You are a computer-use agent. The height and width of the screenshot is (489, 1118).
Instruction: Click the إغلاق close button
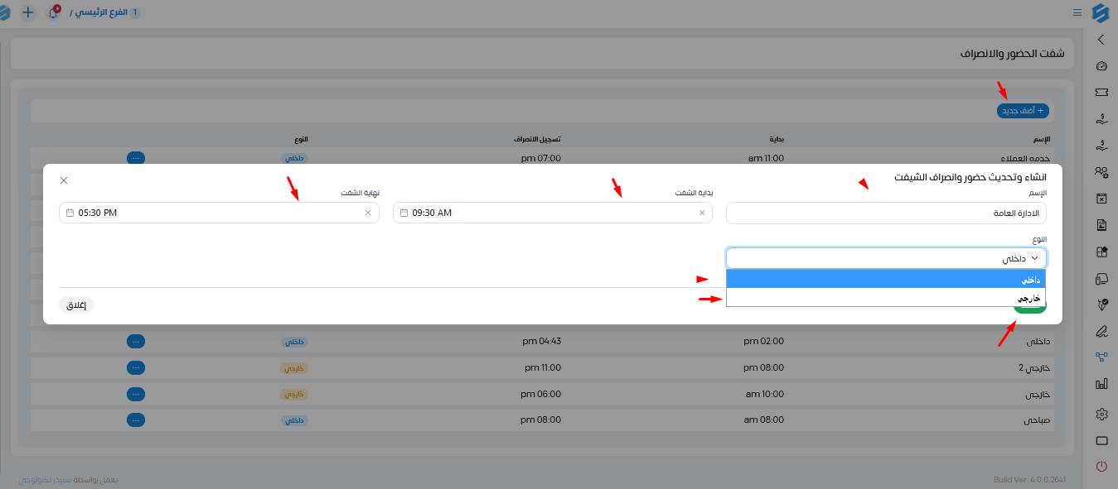76,304
